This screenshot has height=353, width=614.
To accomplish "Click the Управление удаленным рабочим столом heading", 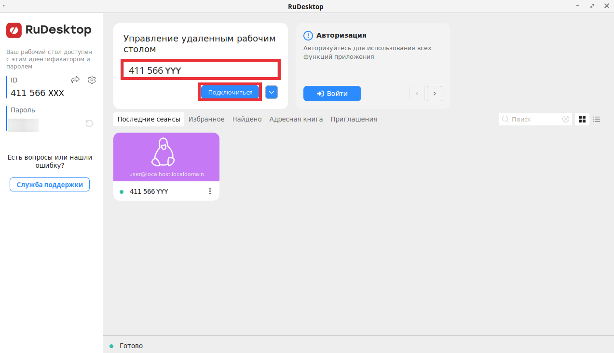I will 200,43.
